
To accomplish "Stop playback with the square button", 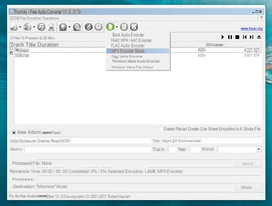I will pyautogui.click(x=237, y=37).
